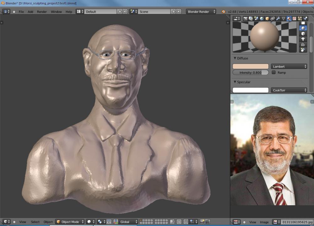This screenshot has height=226, width=314.
Task: Open the Object Constraints tab (chain icon)
Action: [272, 19]
